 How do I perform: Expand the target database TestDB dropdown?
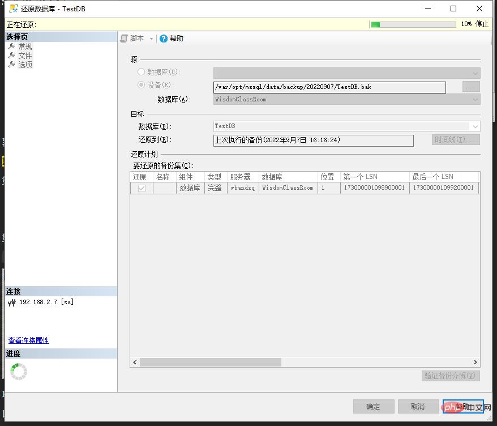point(475,126)
